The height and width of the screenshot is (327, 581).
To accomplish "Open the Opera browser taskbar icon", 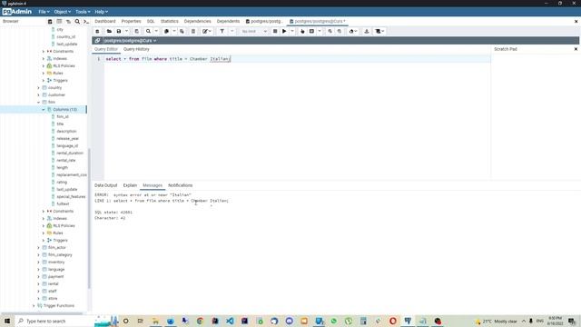I will click(393, 321).
